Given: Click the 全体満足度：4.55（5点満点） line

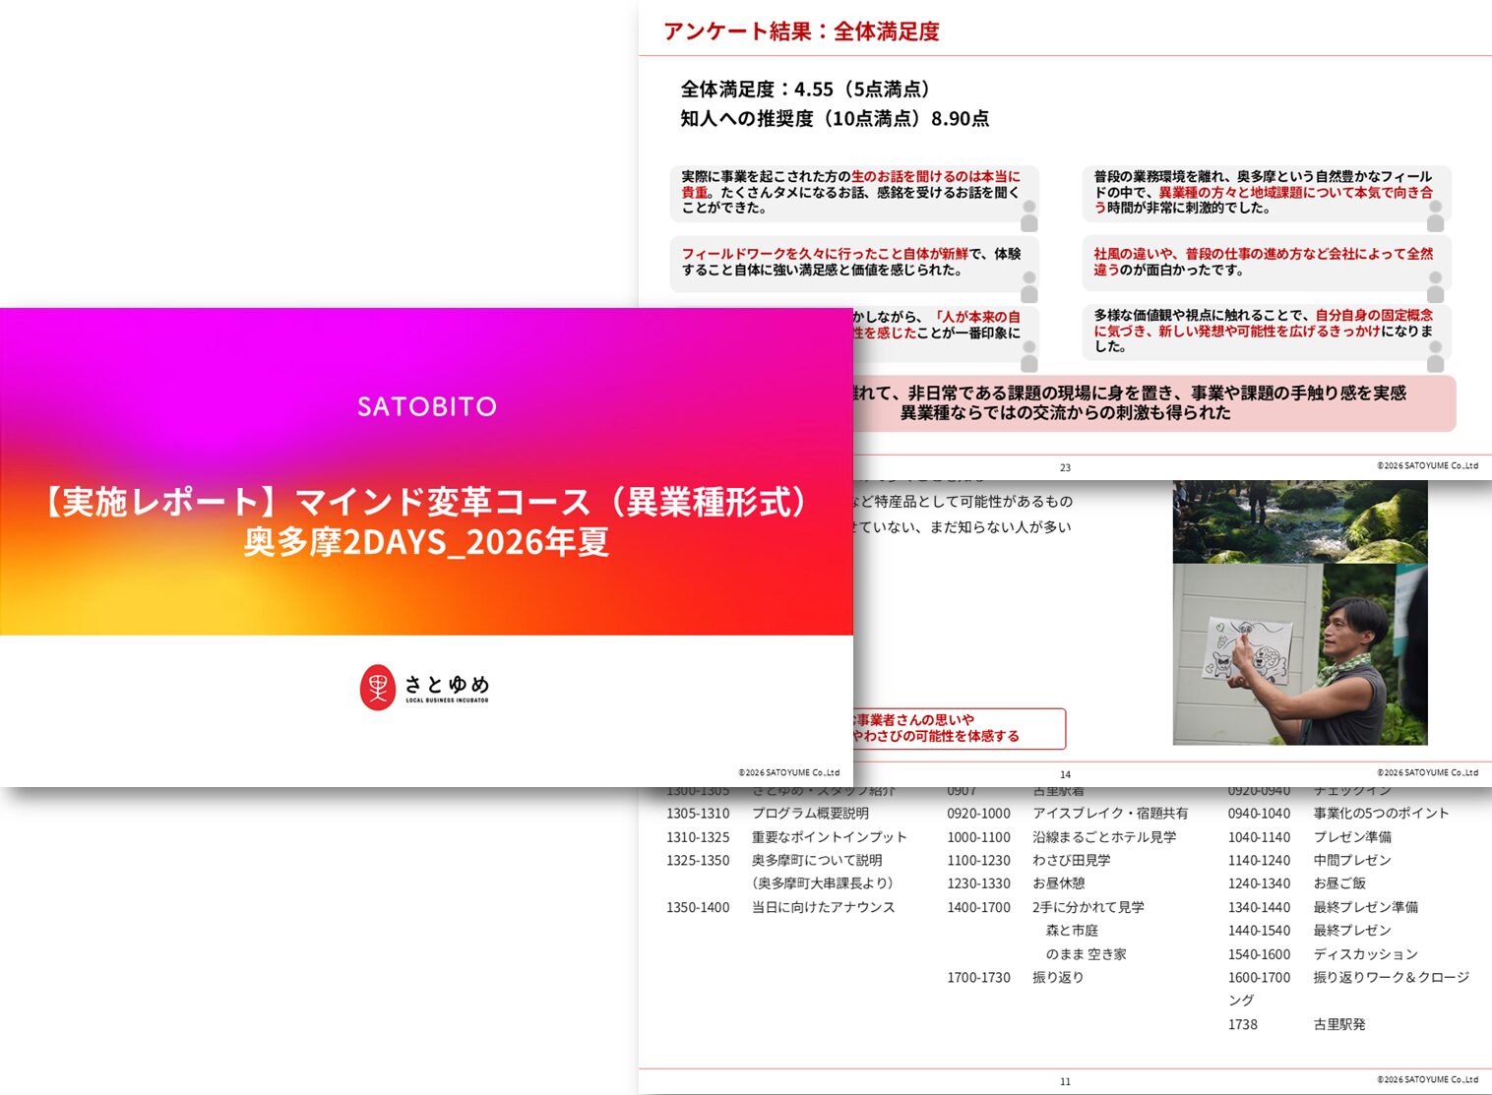Looking at the screenshot, I should [x=805, y=90].
